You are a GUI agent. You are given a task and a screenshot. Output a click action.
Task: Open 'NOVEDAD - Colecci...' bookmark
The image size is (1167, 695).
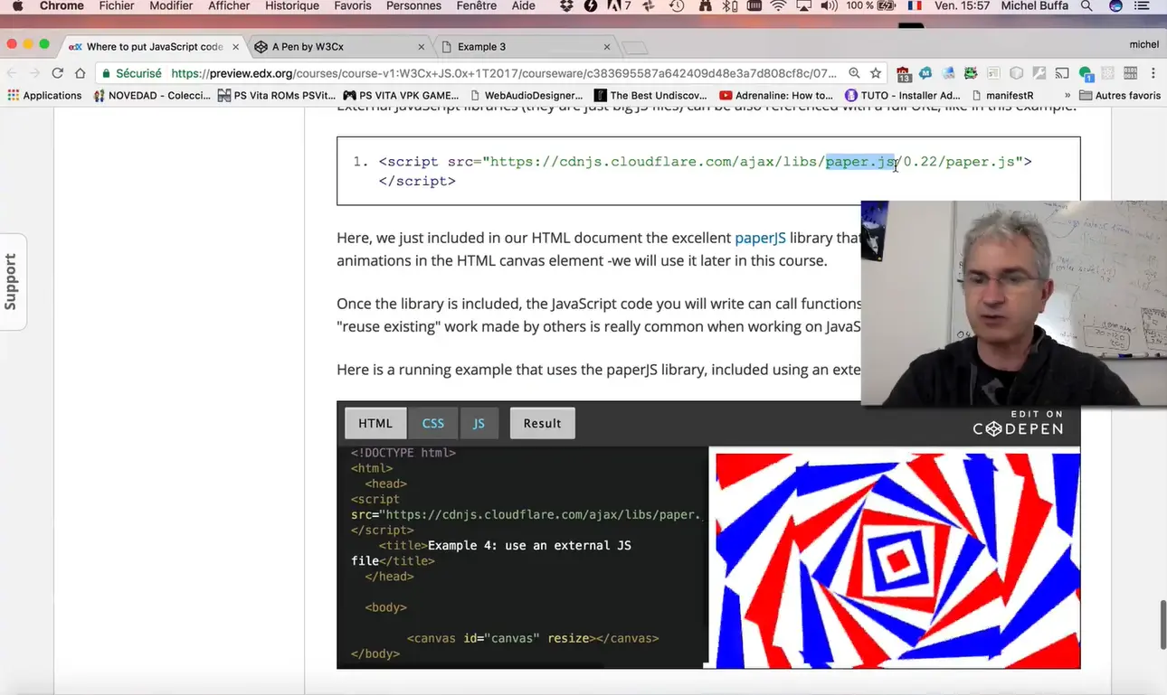[x=152, y=95]
